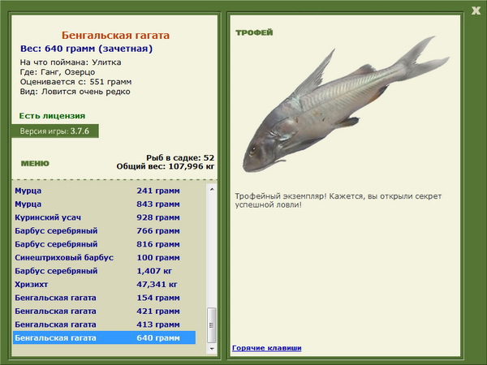The image size is (487, 365).
Task: Click the Бенгальская гагата title
Action: pyautogui.click(x=115, y=35)
